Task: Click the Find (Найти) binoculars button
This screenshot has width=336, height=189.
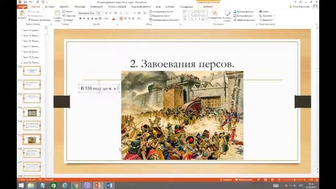Action: 264,12
